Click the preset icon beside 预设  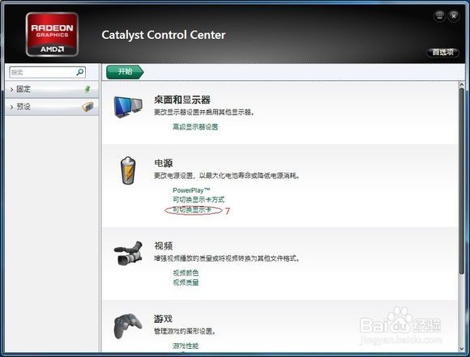[x=88, y=107]
